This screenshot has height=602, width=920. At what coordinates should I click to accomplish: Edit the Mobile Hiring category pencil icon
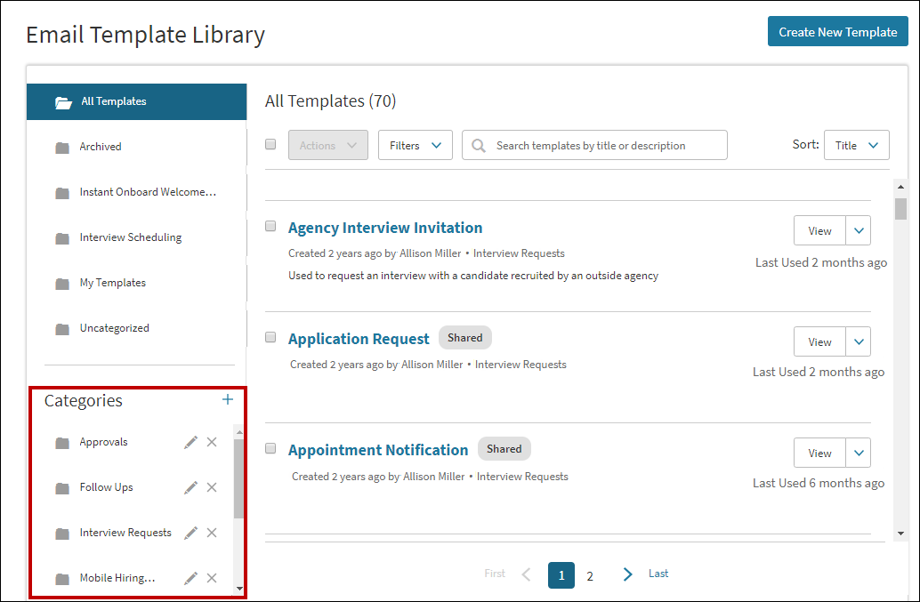[190, 578]
